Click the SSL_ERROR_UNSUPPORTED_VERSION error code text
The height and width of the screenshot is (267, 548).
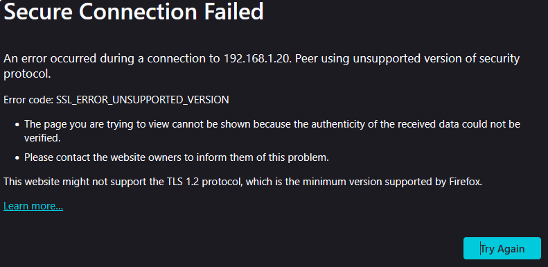tap(142, 100)
